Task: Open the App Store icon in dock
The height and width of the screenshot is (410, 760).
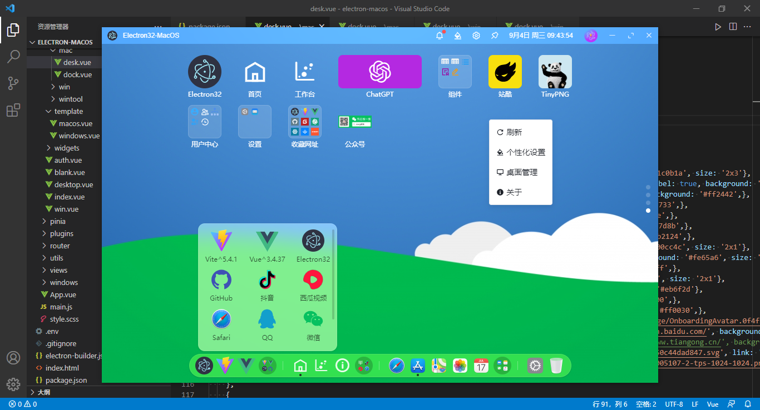Action: click(418, 366)
